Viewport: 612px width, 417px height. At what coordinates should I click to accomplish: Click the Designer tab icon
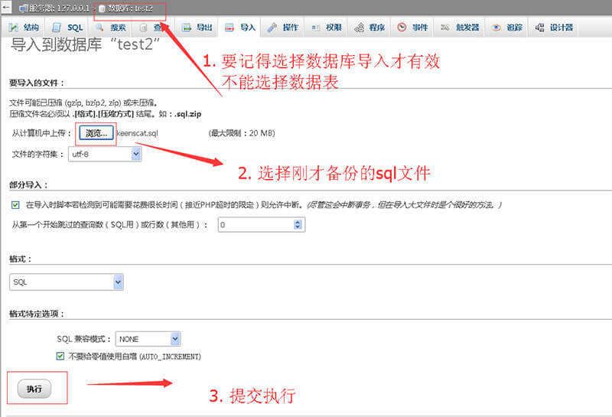(x=540, y=28)
